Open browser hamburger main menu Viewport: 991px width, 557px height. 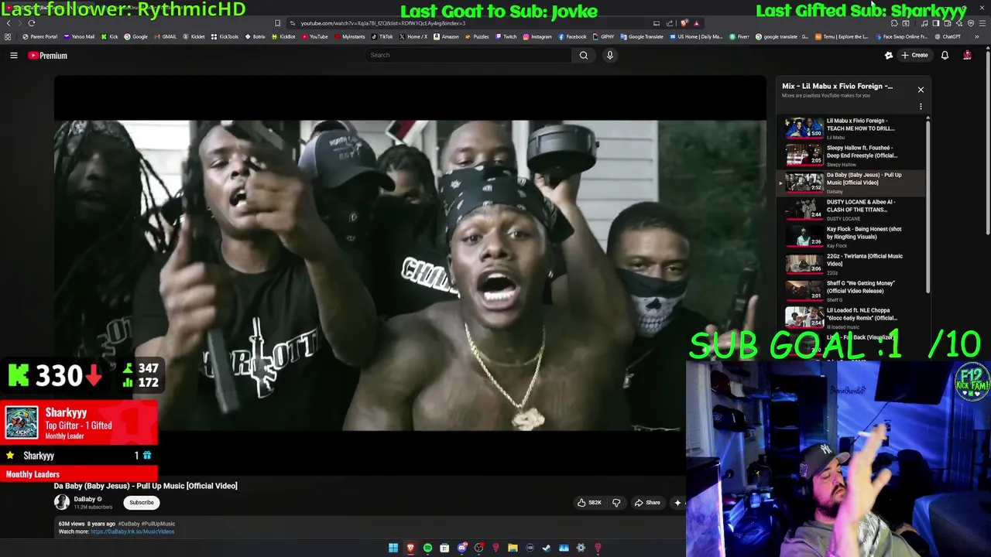[x=982, y=23]
